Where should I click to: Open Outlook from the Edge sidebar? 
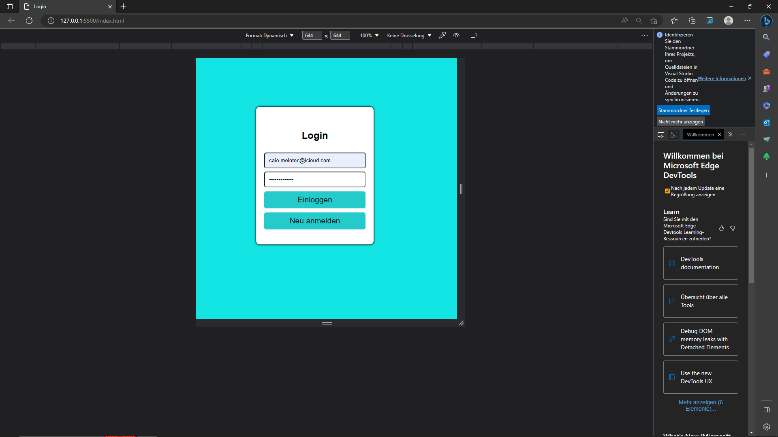[x=767, y=123]
